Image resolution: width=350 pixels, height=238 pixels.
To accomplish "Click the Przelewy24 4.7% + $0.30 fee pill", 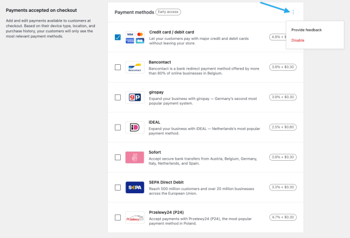I will pos(283,217).
